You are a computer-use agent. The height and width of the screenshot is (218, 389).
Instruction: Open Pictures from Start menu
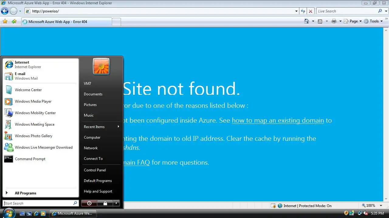pyautogui.click(x=101, y=105)
